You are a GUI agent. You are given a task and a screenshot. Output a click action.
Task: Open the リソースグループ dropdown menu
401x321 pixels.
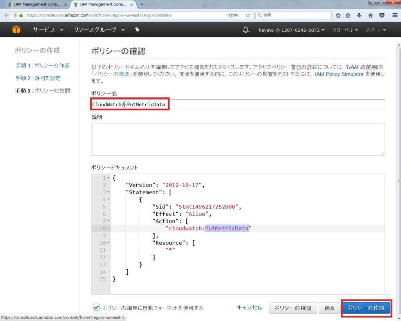[x=99, y=30]
